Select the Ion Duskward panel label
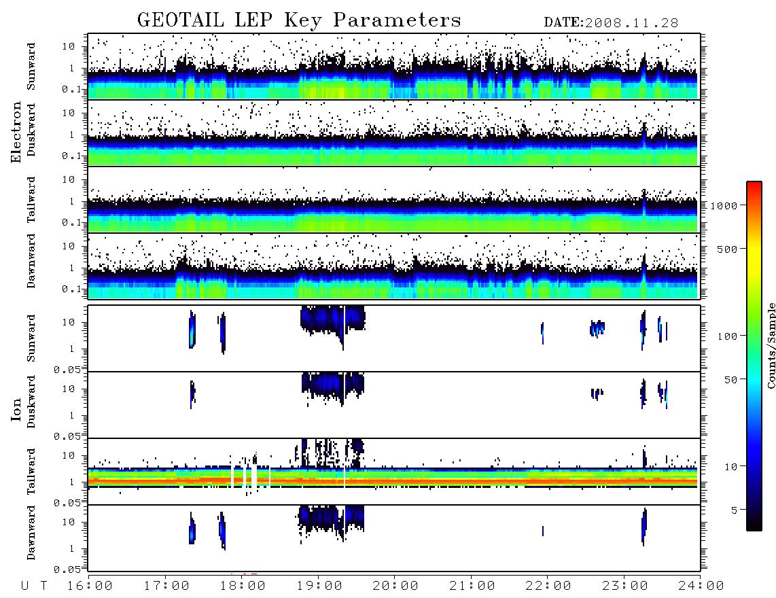 (31, 402)
